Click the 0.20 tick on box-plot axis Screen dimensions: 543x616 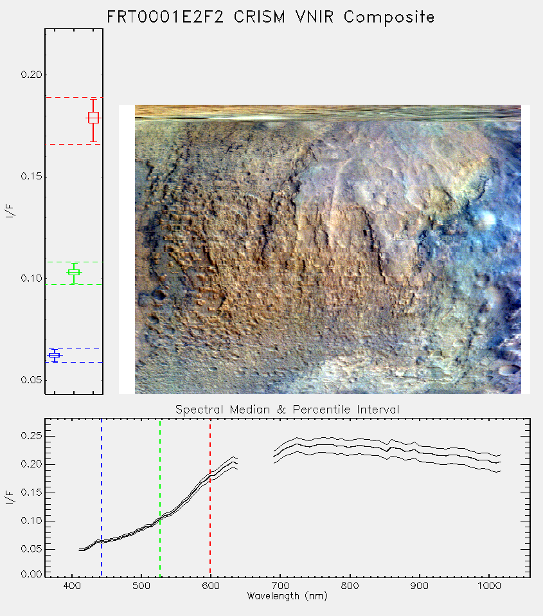click(31, 75)
